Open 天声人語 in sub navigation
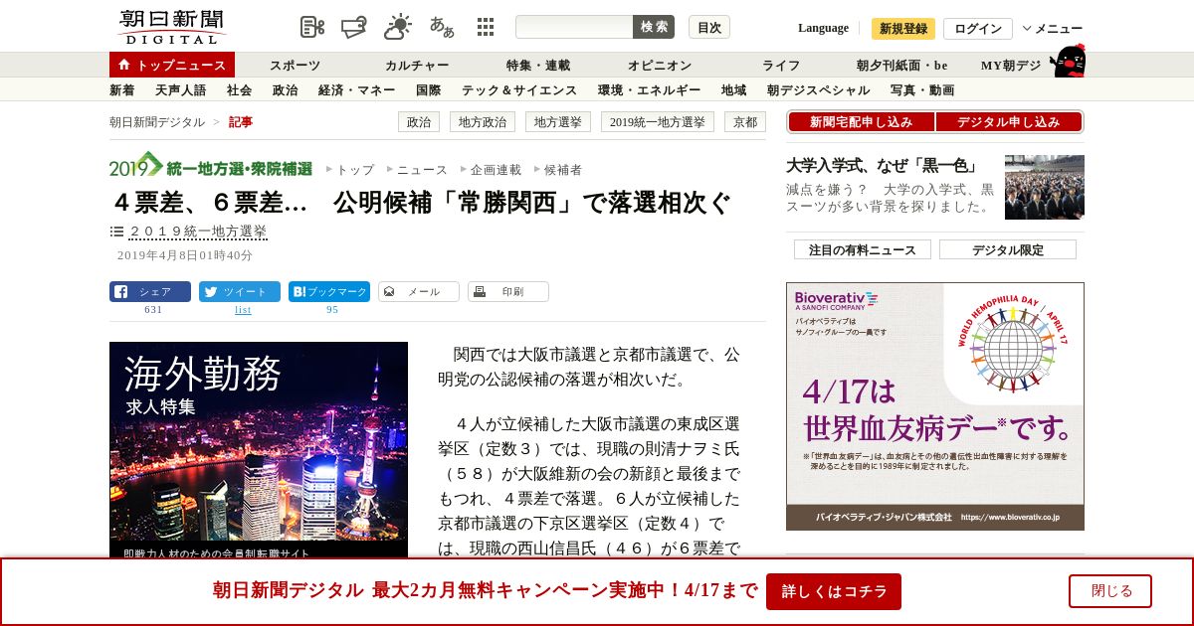 tap(181, 90)
